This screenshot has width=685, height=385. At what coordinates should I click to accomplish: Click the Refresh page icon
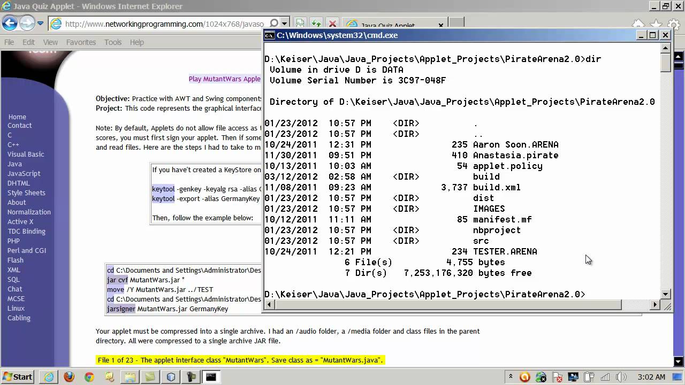[316, 24]
